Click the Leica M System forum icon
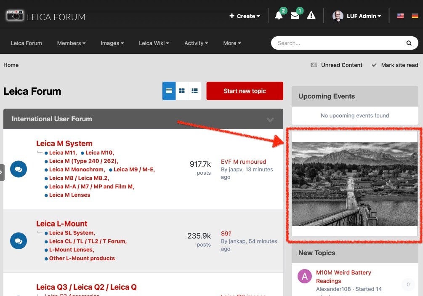The width and height of the screenshot is (423, 296). point(19,169)
